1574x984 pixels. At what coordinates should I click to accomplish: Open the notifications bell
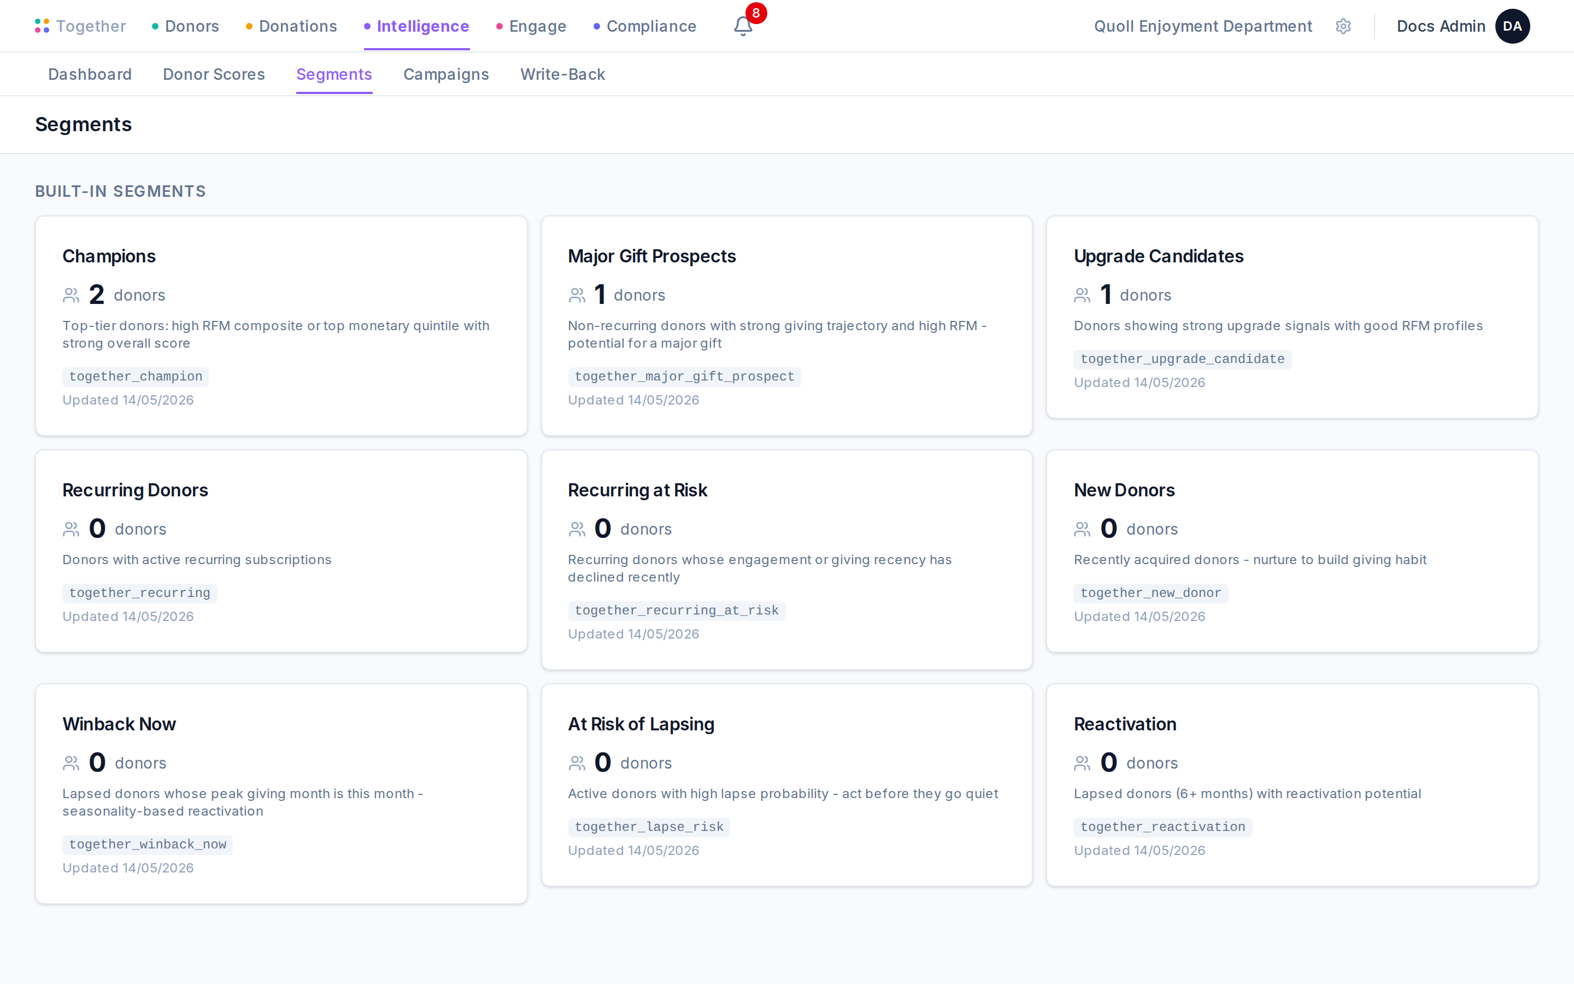(743, 26)
